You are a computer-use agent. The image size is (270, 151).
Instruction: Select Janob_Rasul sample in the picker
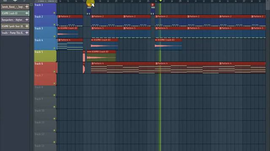point(15,7)
